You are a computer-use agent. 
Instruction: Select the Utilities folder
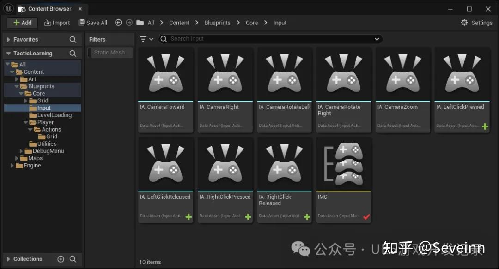pos(47,143)
